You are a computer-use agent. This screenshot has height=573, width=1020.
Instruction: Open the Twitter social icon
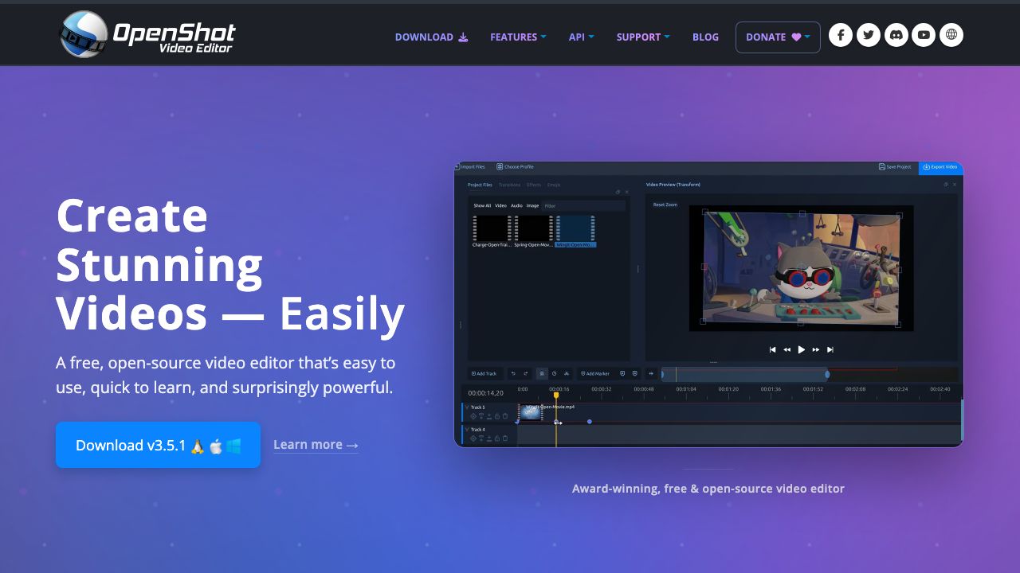pyautogui.click(x=869, y=35)
